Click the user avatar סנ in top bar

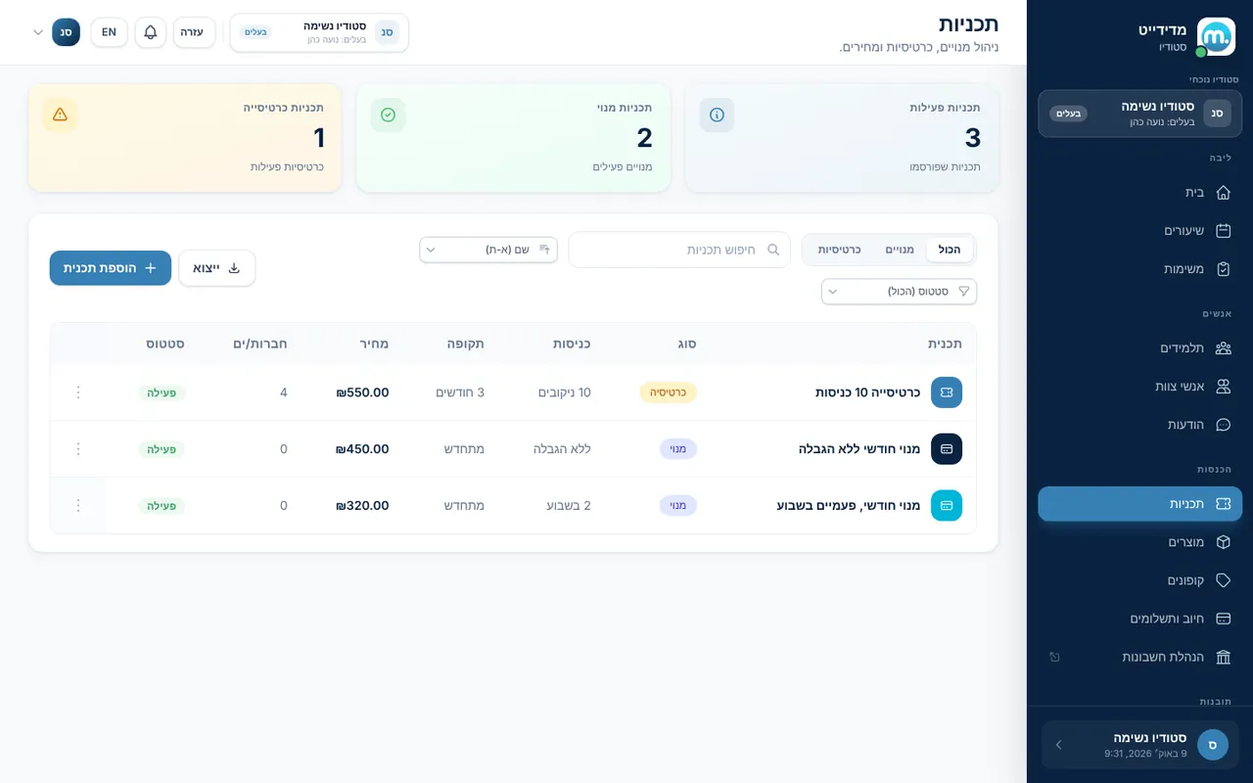pos(66,32)
